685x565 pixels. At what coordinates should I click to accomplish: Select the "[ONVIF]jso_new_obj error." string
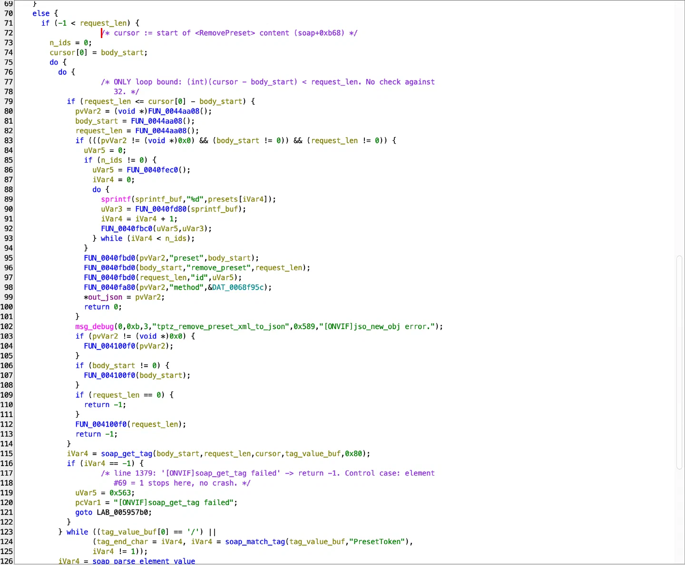tap(379, 327)
